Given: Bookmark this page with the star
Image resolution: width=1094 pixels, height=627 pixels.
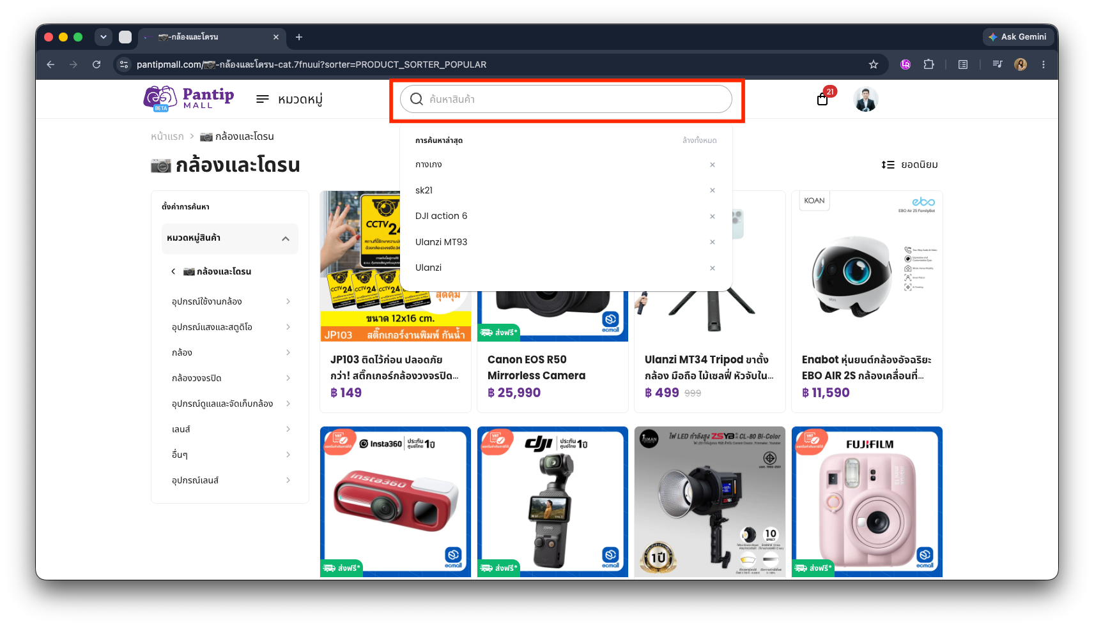Looking at the screenshot, I should [x=874, y=64].
